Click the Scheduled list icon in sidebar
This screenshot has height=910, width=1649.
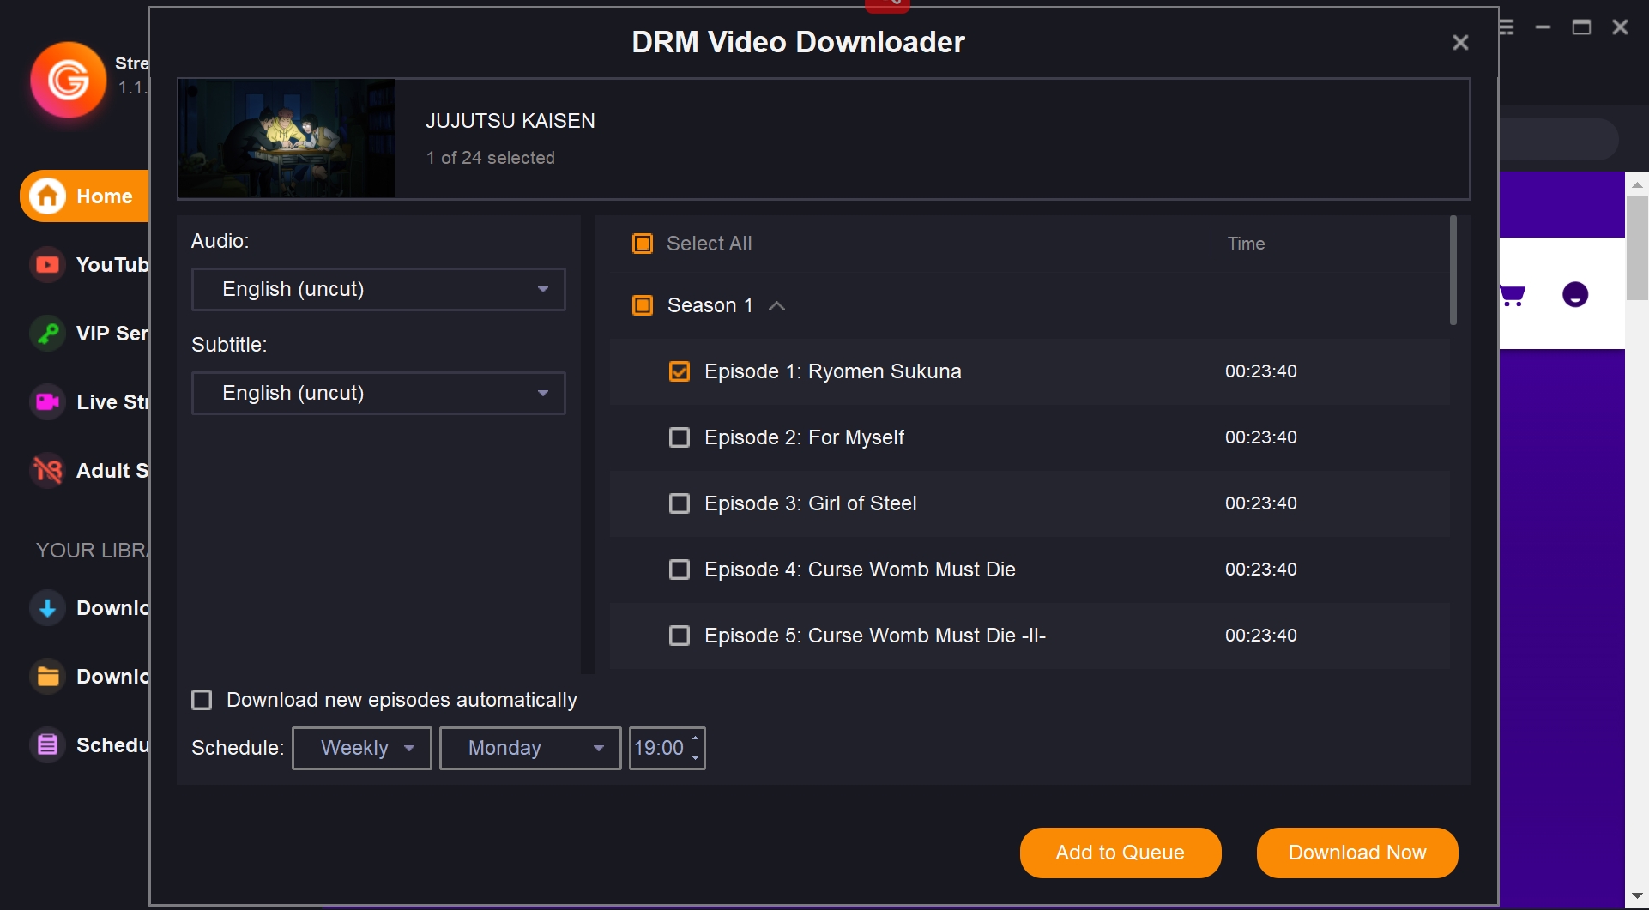(47, 744)
